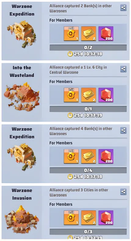Open the first Warzone Expedition bank thumbnail
This screenshot has width=131, height=241.
point(22,34)
